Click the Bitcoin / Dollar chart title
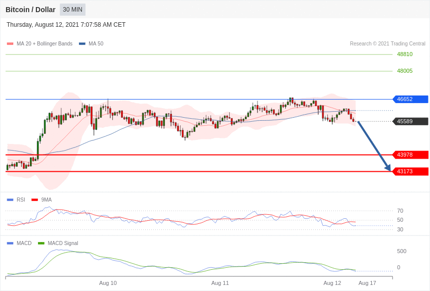Viewport: 430px width, 291px height. (30, 10)
